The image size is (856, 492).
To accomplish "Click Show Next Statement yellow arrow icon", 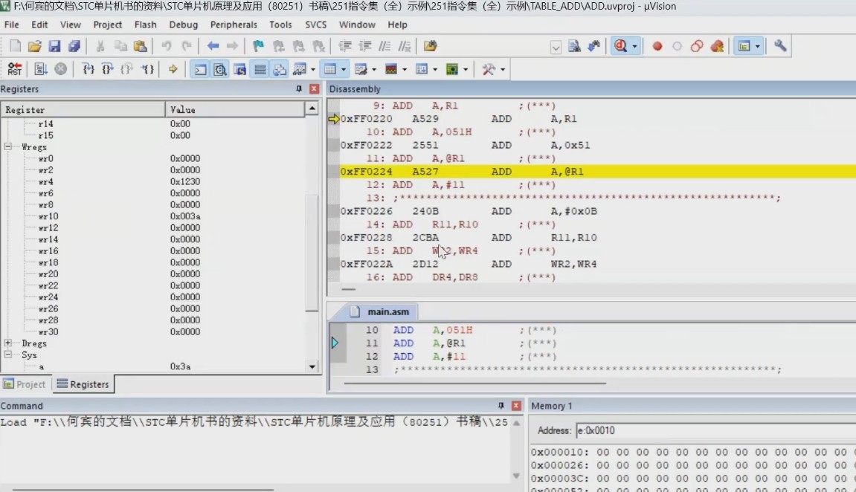I will coord(173,69).
